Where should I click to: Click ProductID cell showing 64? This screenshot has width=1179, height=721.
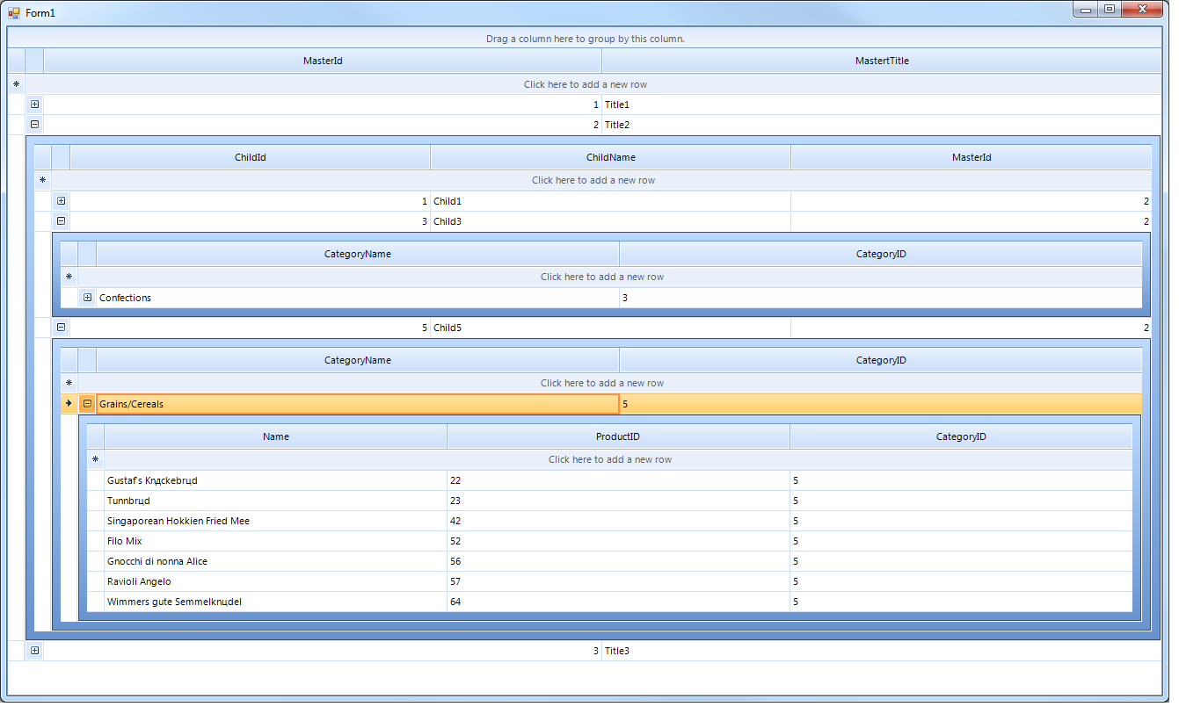[x=619, y=602]
